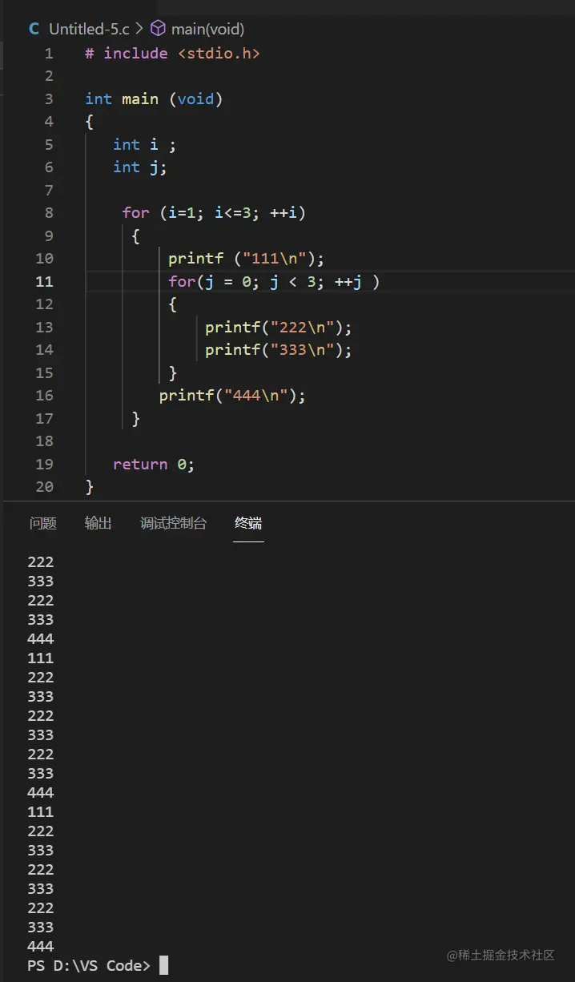575x982 pixels.
Task: Click 'int main (void)' code line
Action: (x=154, y=99)
